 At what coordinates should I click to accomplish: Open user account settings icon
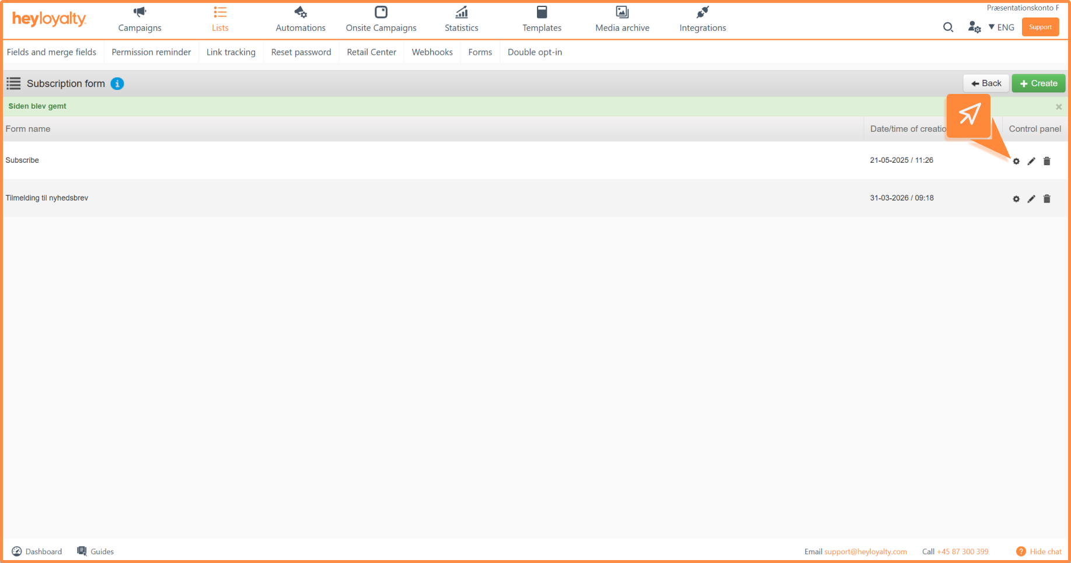974,27
